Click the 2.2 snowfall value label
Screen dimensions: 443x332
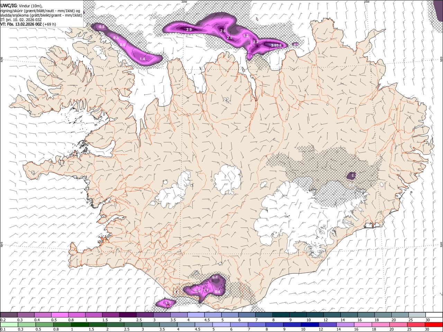tap(256, 42)
